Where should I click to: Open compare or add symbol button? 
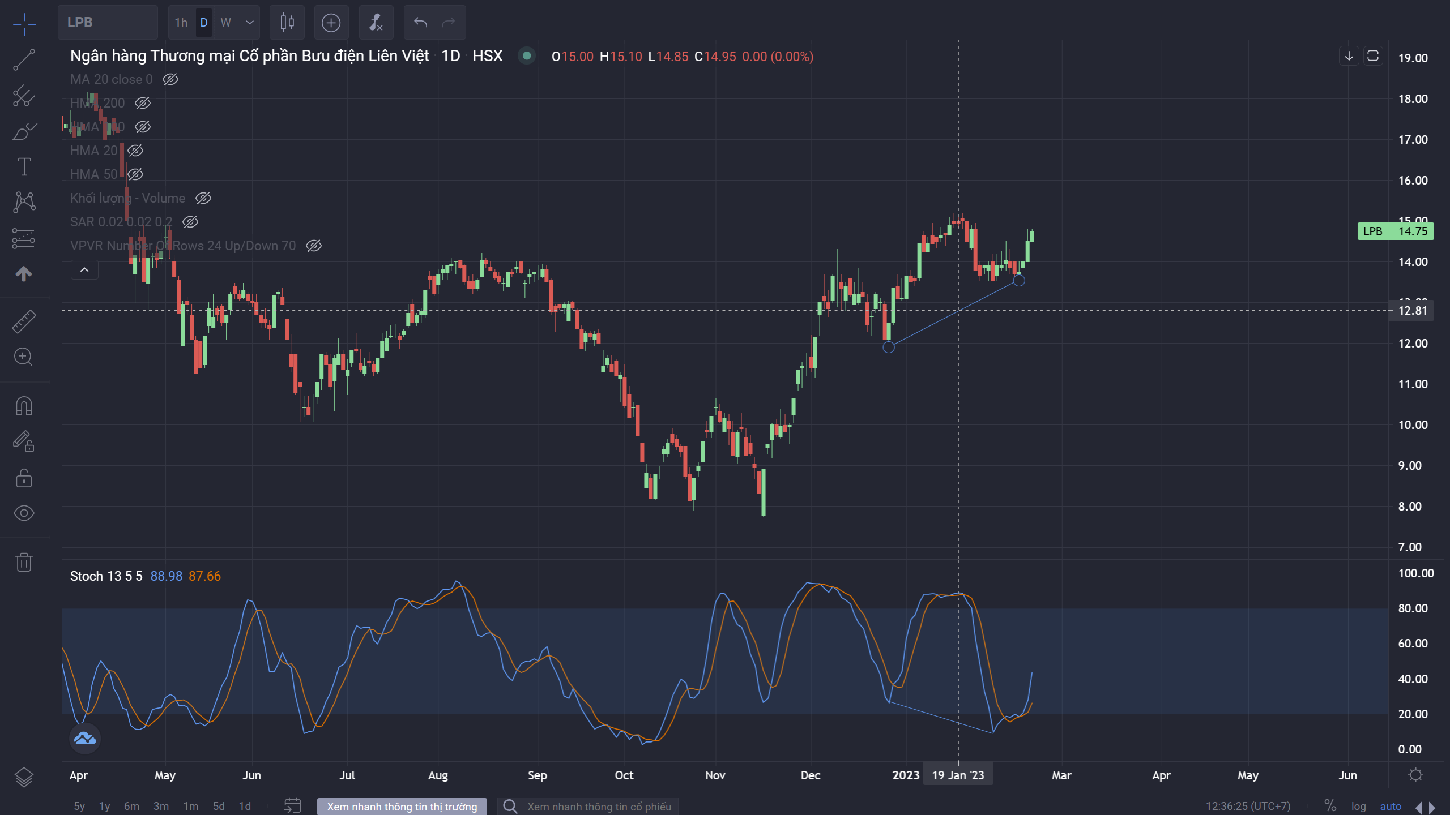331,23
